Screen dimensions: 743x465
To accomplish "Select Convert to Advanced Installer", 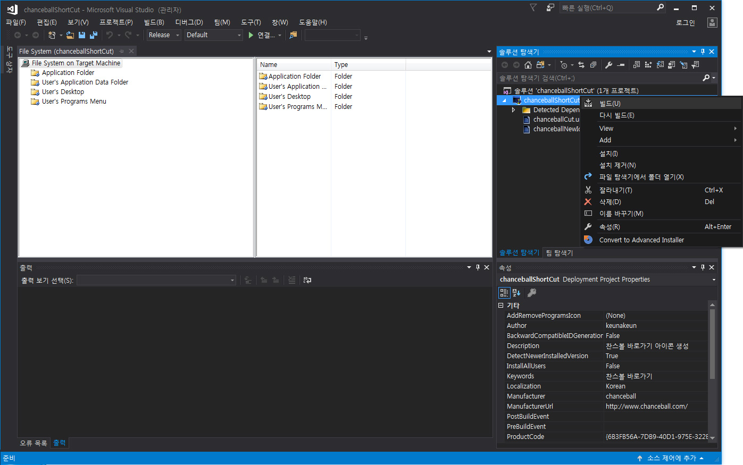I will (662, 240).
